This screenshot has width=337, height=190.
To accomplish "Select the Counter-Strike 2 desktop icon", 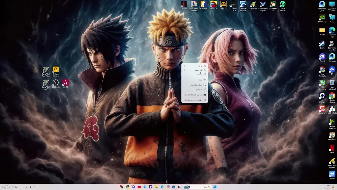I will tap(204, 6).
